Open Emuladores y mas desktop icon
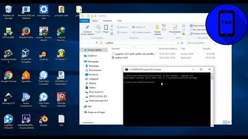248x139 pixels. tap(44, 12)
